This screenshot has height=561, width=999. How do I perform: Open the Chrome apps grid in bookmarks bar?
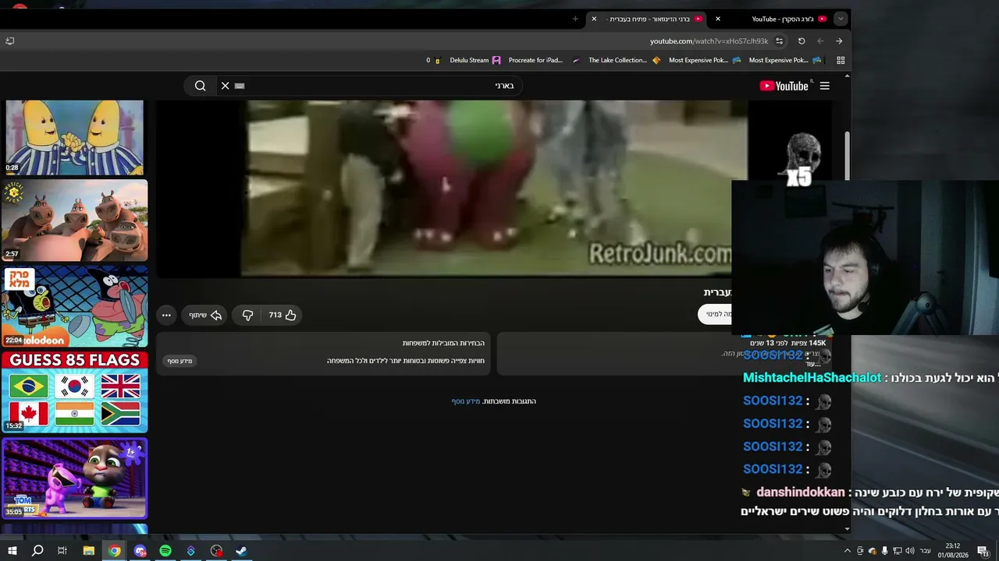tap(841, 60)
